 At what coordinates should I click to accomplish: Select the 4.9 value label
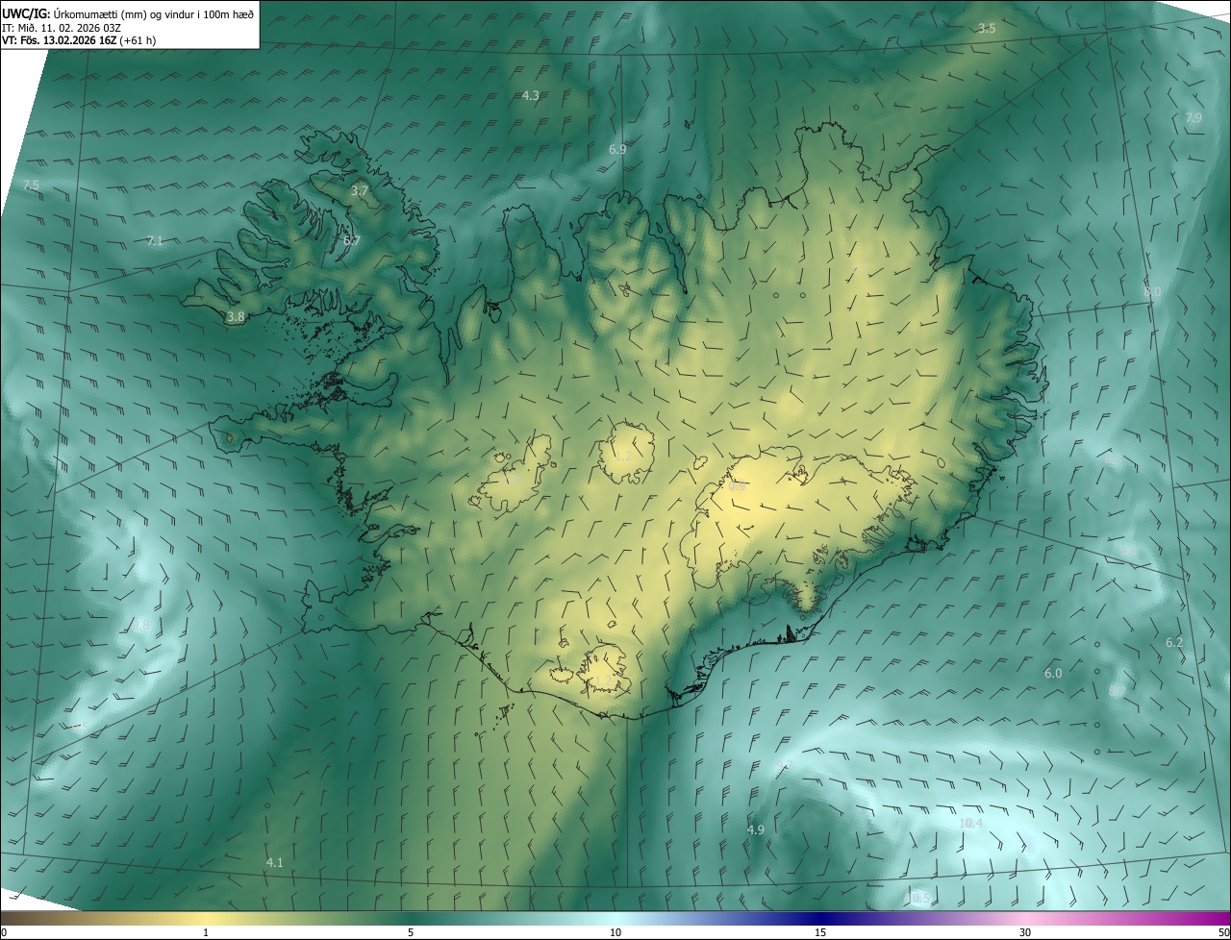(755, 829)
